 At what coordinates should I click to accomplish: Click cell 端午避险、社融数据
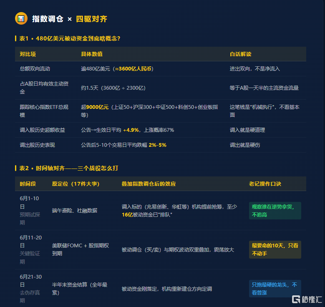pyautogui.click(x=74, y=211)
